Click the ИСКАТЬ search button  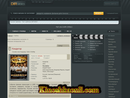(99, 13)
